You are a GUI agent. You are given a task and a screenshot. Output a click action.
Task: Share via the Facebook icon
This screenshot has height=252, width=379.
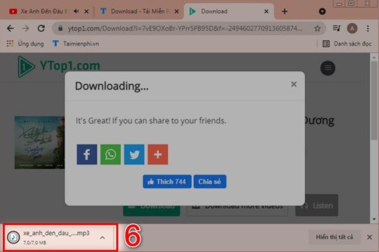pyautogui.click(x=87, y=155)
